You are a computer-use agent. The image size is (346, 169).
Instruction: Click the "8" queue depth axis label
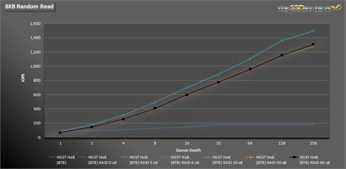(x=155, y=143)
